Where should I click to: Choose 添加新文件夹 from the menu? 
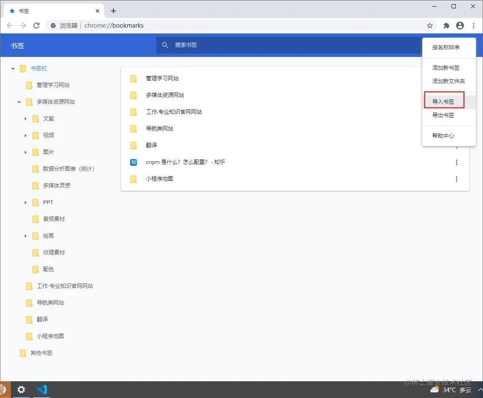point(449,81)
